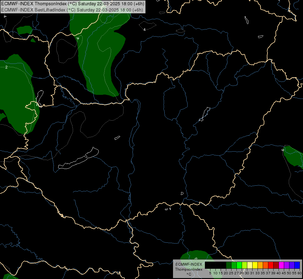Pick the indigo 50–55 legend swatch

coord(292,265)
